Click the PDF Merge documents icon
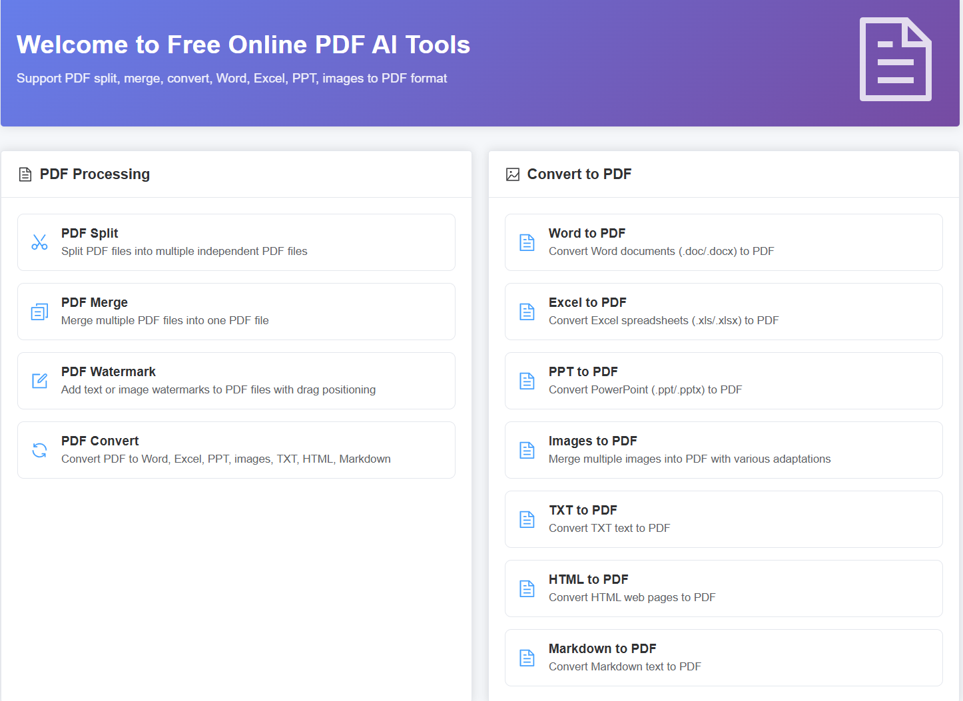This screenshot has height=701, width=963. (x=39, y=312)
